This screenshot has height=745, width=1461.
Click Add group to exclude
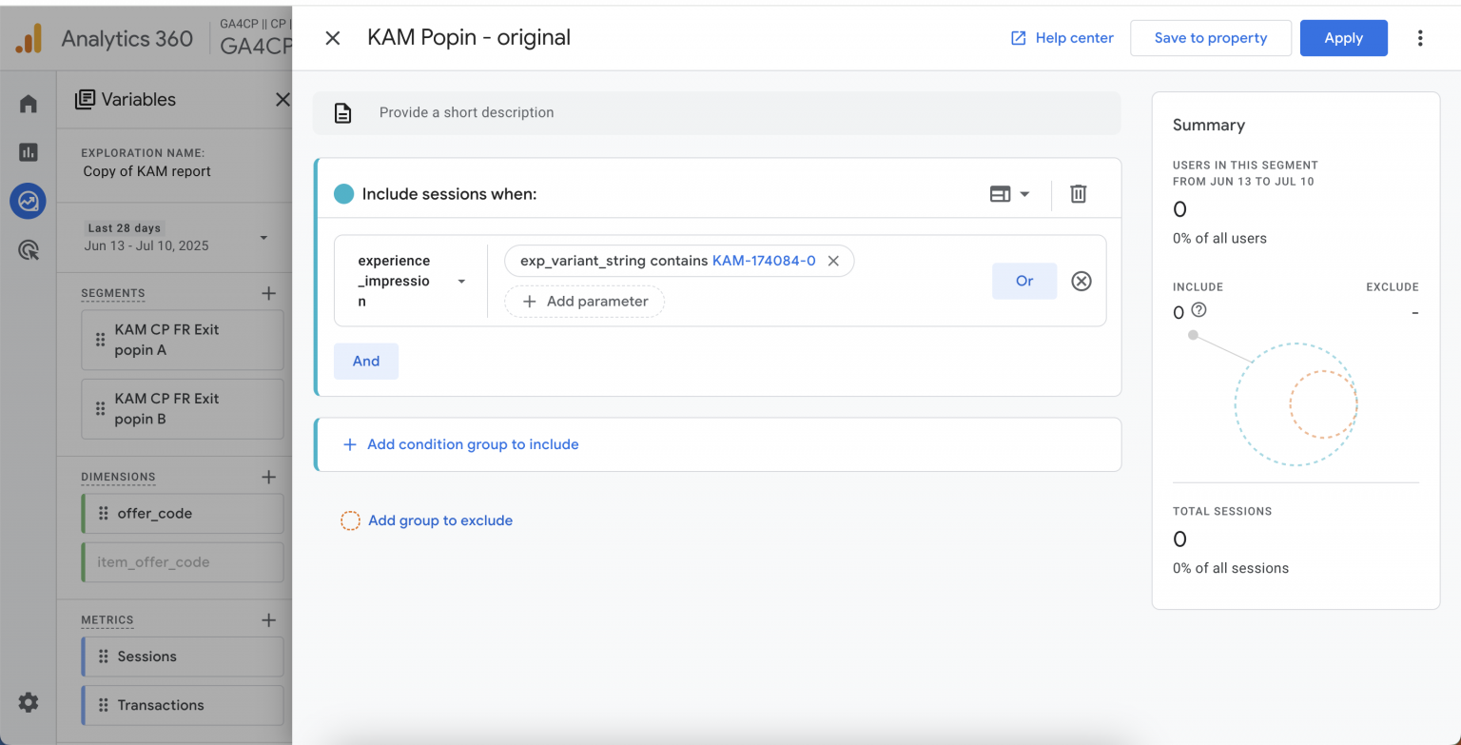click(x=439, y=520)
